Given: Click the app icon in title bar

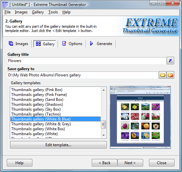Looking at the screenshot, I should (x=5, y=5).
